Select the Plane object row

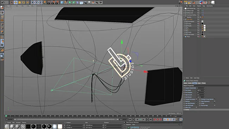(189, 37)
